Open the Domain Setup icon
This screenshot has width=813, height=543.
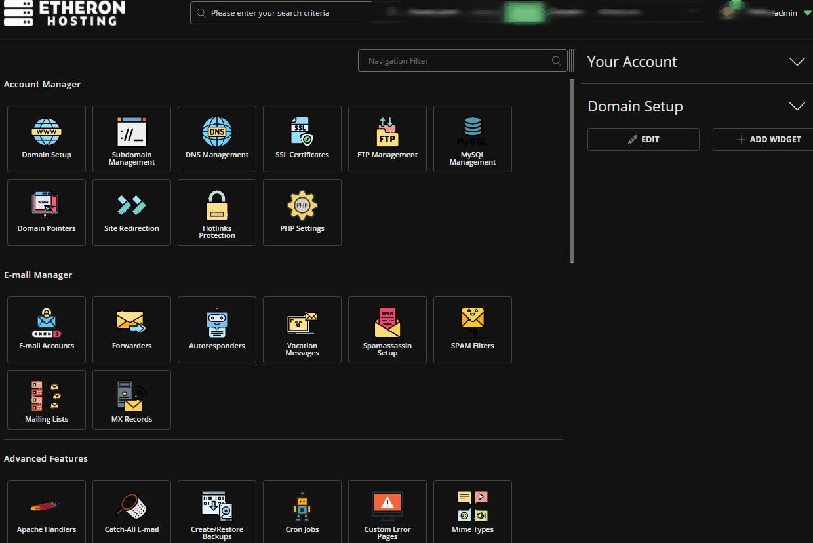47,139
